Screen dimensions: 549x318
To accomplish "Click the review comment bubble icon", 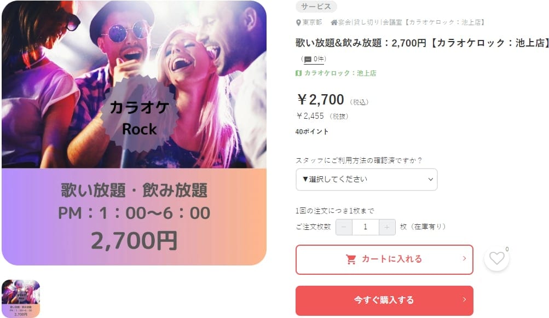I will 308,59.
